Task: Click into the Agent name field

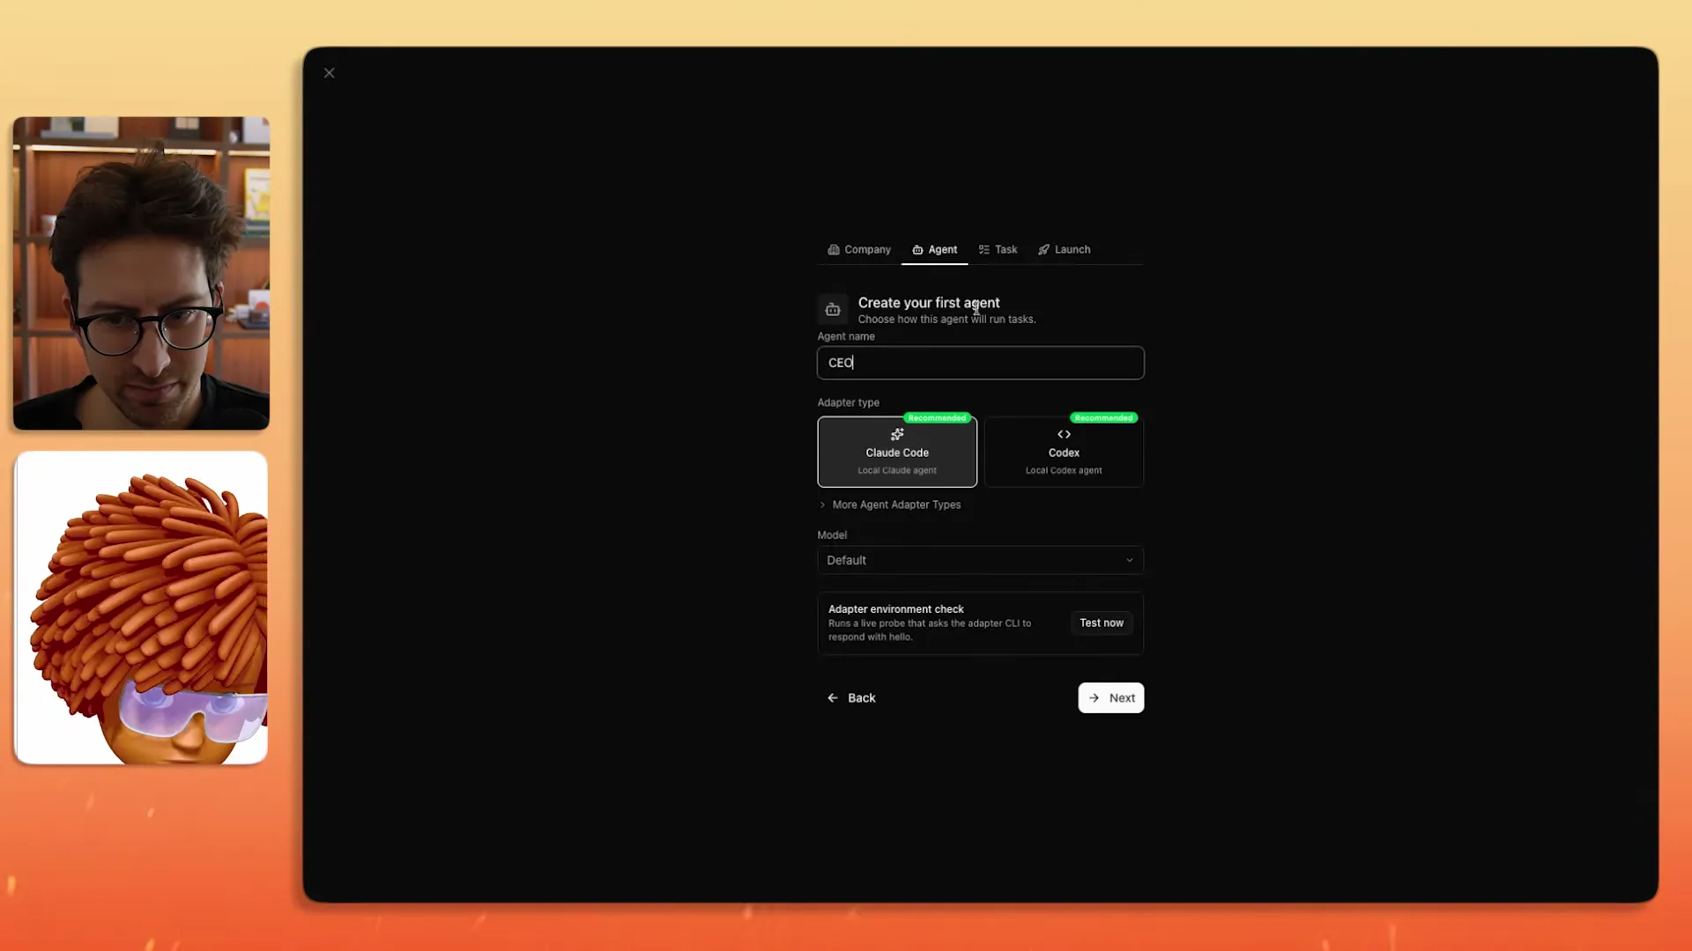Action: (980, 363)
